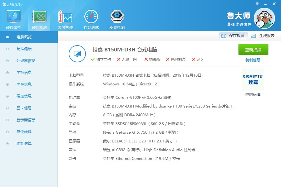Click the 鲁大师 mascot avatar

[264, 19]
